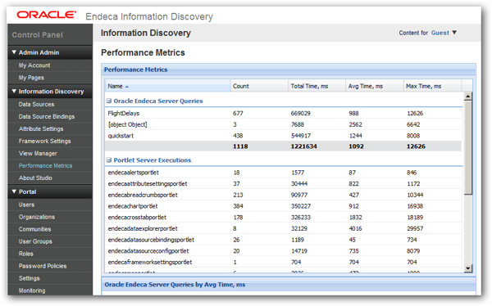
Task: Open Password Policies in Portal section
Action: coord(43,266)
